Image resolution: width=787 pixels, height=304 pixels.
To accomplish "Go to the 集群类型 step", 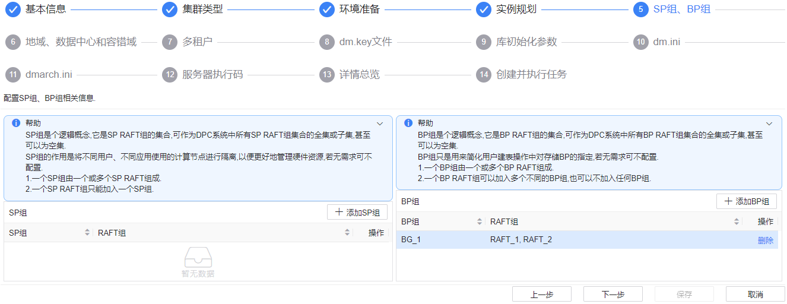I will click(x=202, y=9).
